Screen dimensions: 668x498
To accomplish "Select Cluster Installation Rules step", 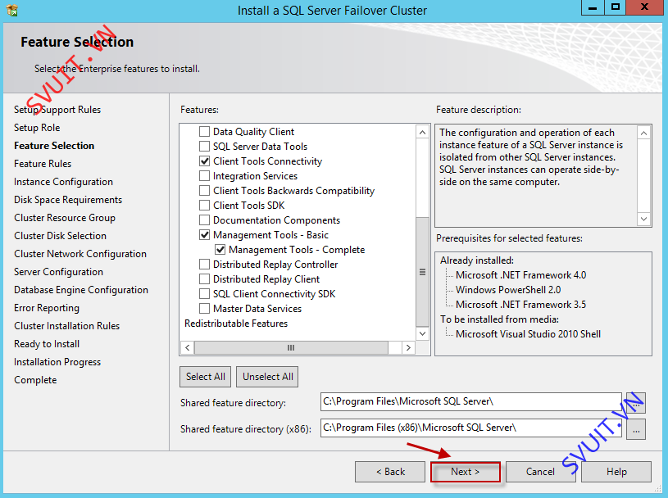I will (67, 326).
